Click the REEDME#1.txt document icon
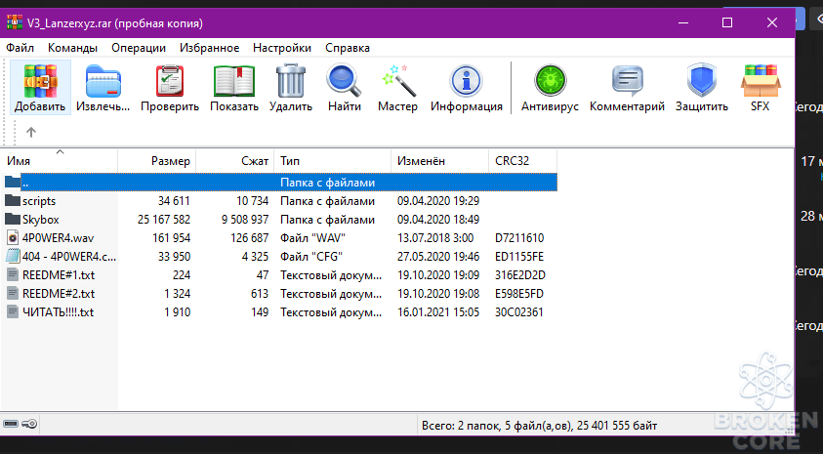This screenshot has height=454, width=823. 13,274
